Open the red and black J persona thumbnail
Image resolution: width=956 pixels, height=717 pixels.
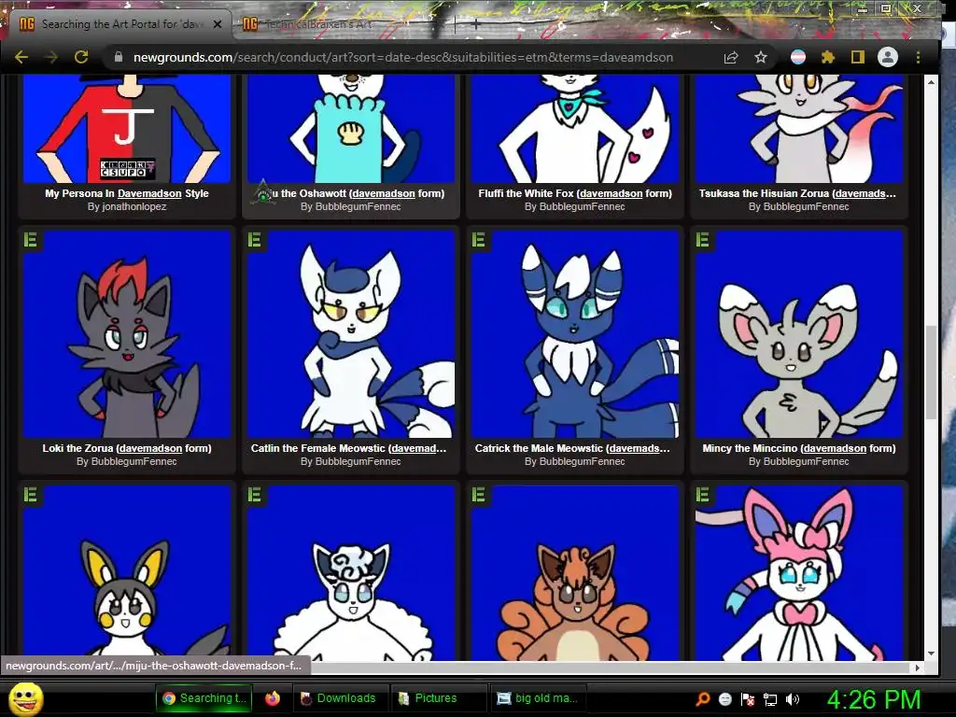(x=127, y=129)
